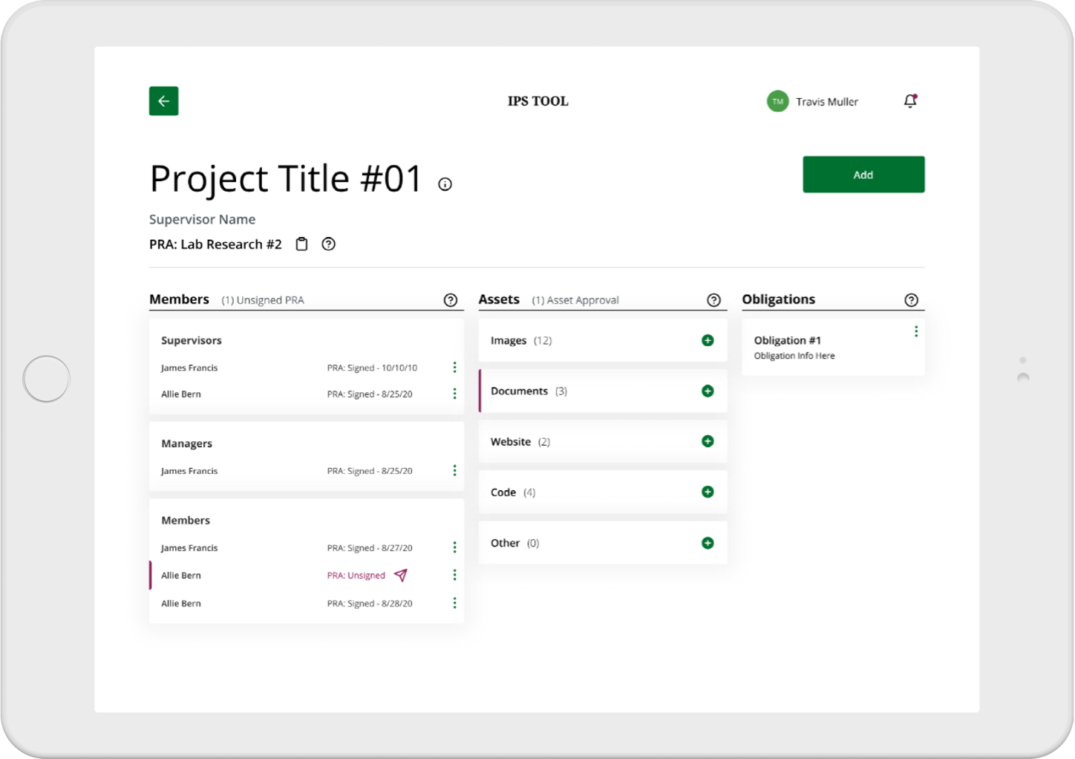Image resolution: width=1075 pixels, height=759 pixels.
Task: Open the Other (0) asset row
Action: [x=603, y=543]
